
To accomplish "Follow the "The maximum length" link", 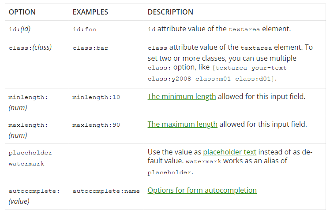I will pyautogui.click(x=182, y=125).
